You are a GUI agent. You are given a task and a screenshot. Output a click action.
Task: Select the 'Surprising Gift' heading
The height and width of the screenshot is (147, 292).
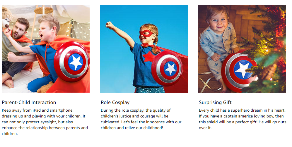(x=215, y=102)
